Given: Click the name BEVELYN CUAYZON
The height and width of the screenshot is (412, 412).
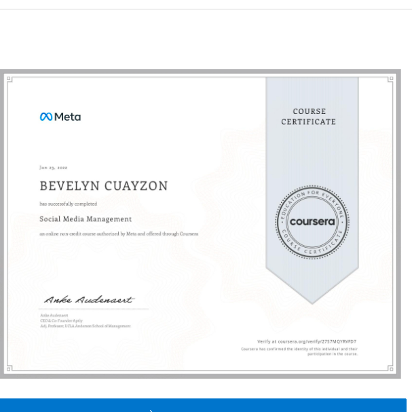Looking at the screenshot, I should (104, 186).
